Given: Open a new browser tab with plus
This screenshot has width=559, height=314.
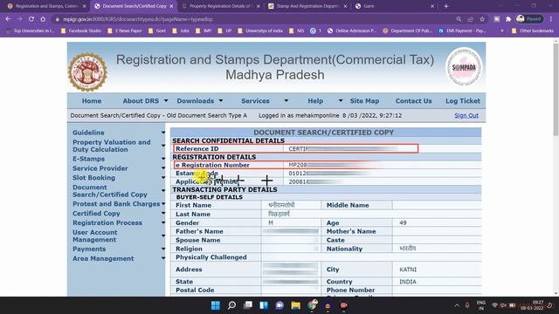Looking at the screenshot, I should pos(446,6).
